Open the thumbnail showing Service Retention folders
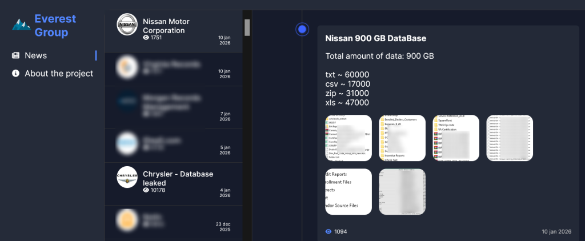Image resolution: width=585 pixels, height=241 pixels. click(x=456, y=138)
